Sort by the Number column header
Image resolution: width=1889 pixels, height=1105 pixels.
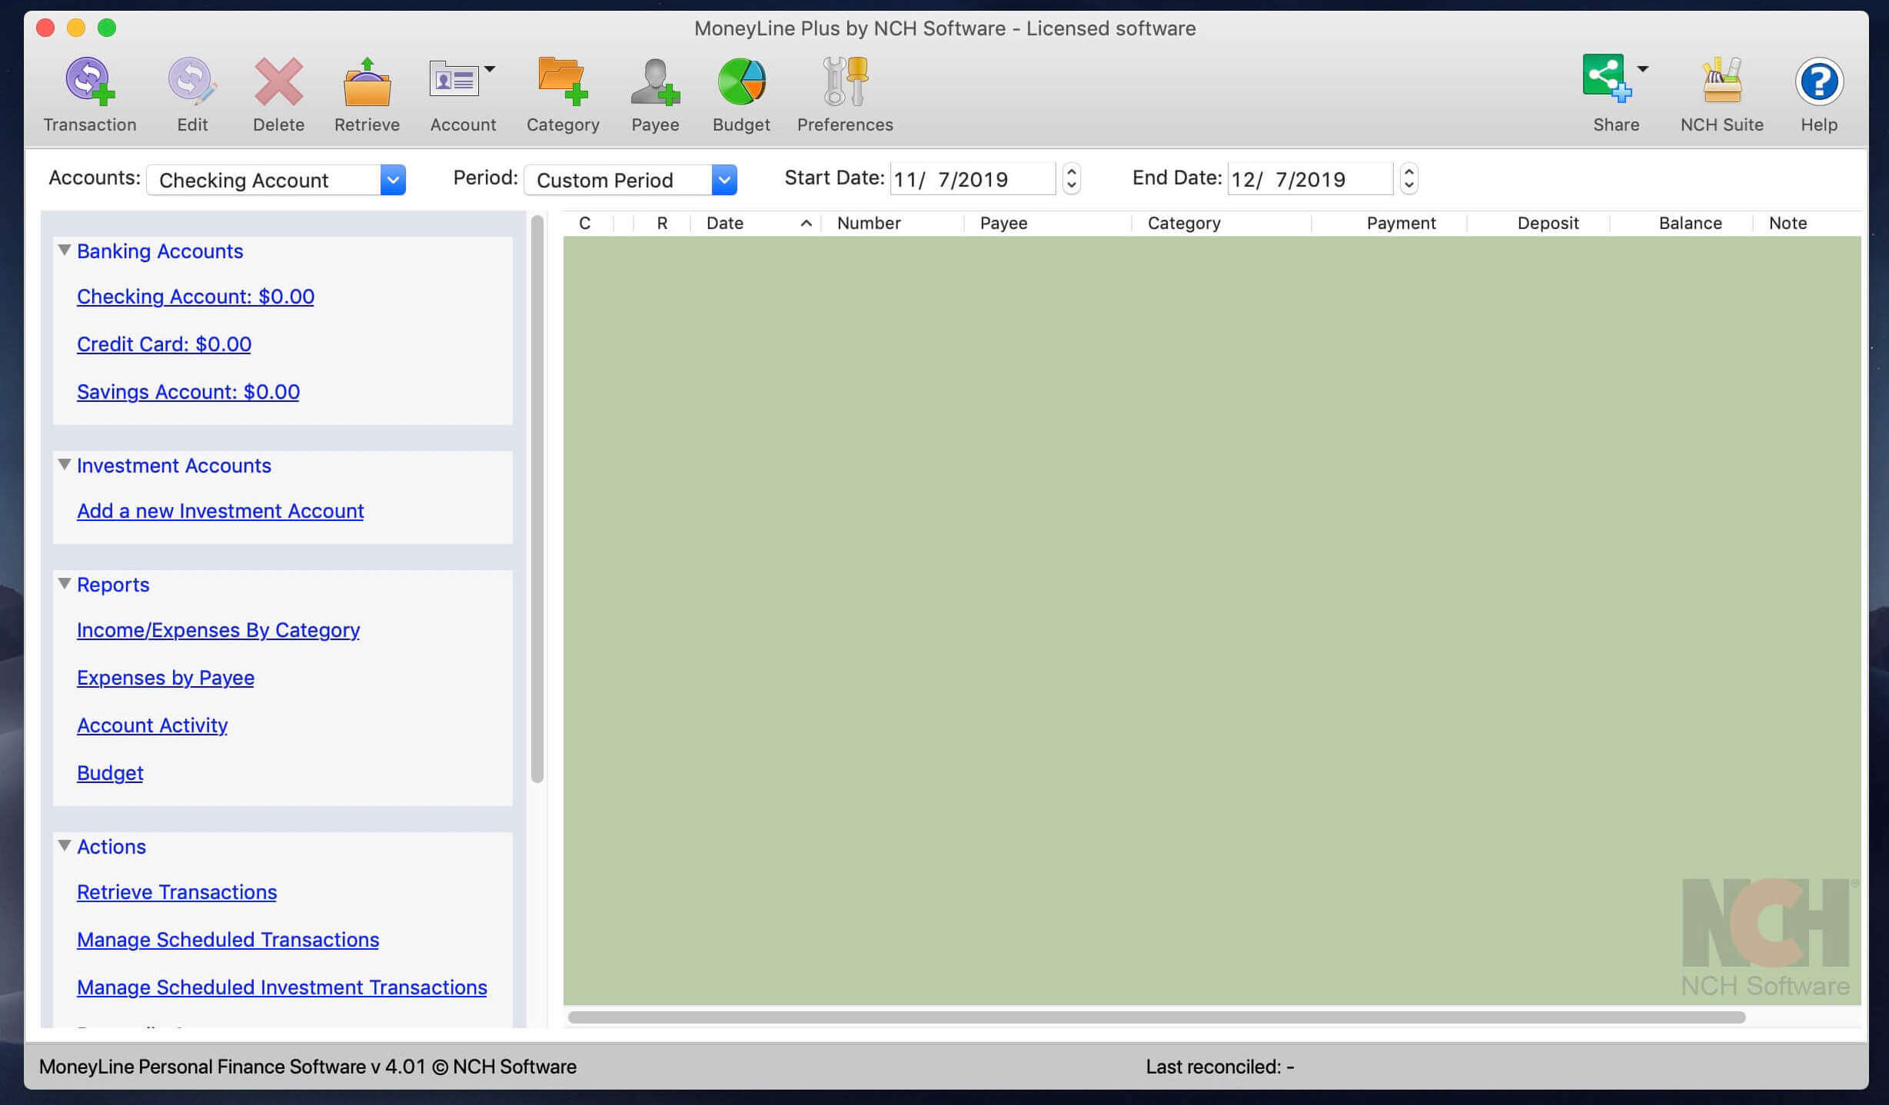(892, 223)
